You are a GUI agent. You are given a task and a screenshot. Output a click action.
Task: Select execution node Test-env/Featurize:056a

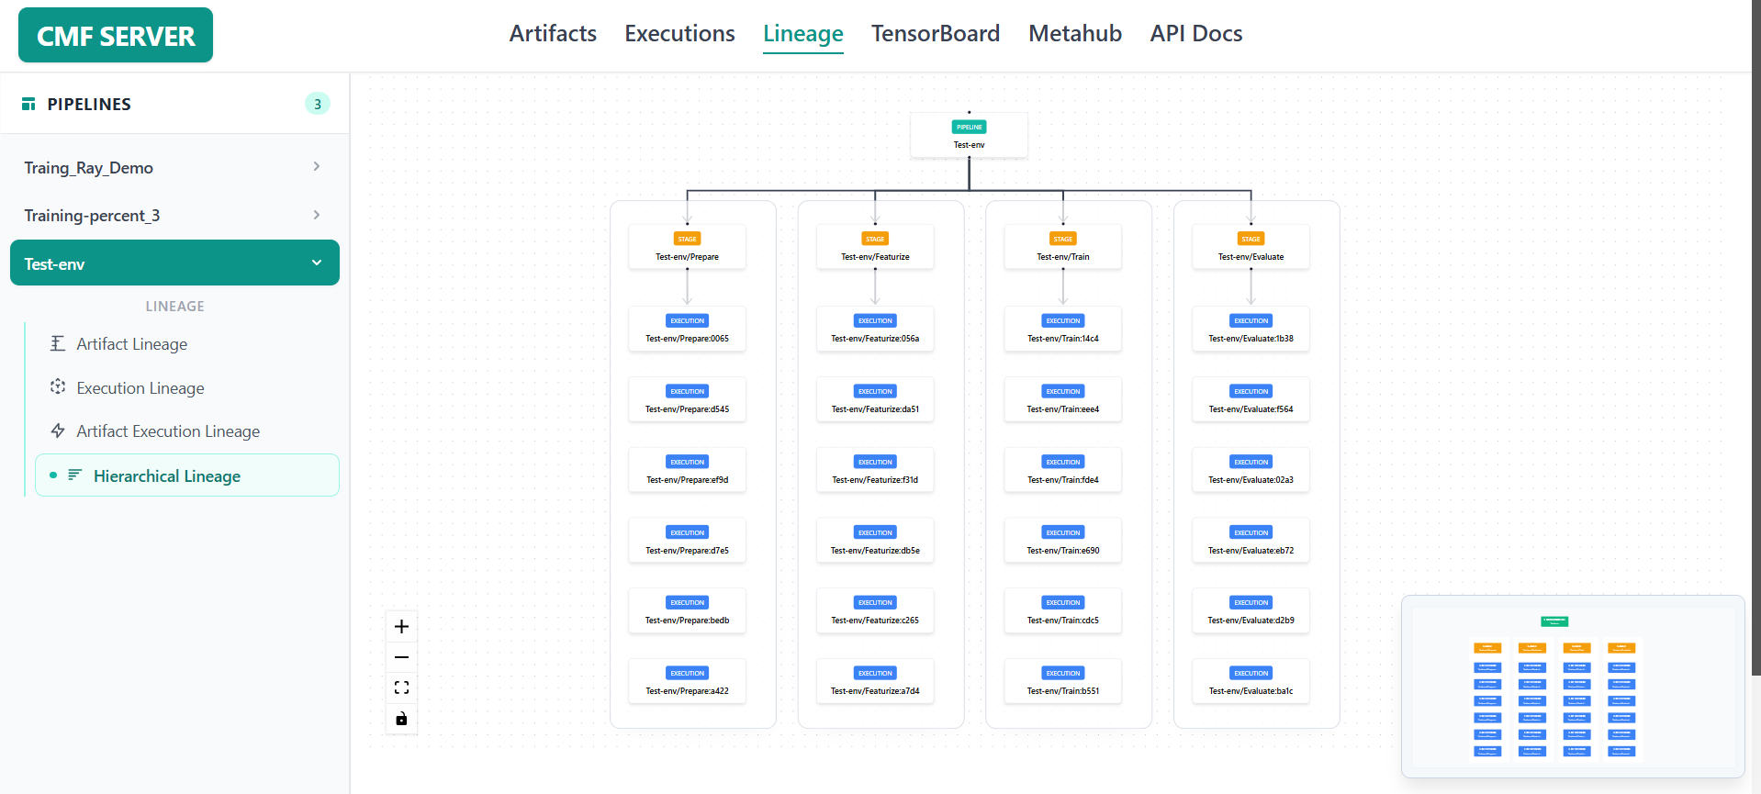(x=875, y=329)
